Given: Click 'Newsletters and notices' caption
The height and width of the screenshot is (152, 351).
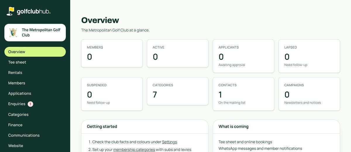Looking at the screenshot, I should 302,103.
